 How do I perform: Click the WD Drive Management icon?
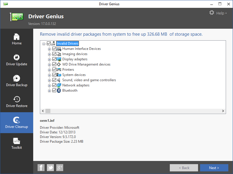59,64
